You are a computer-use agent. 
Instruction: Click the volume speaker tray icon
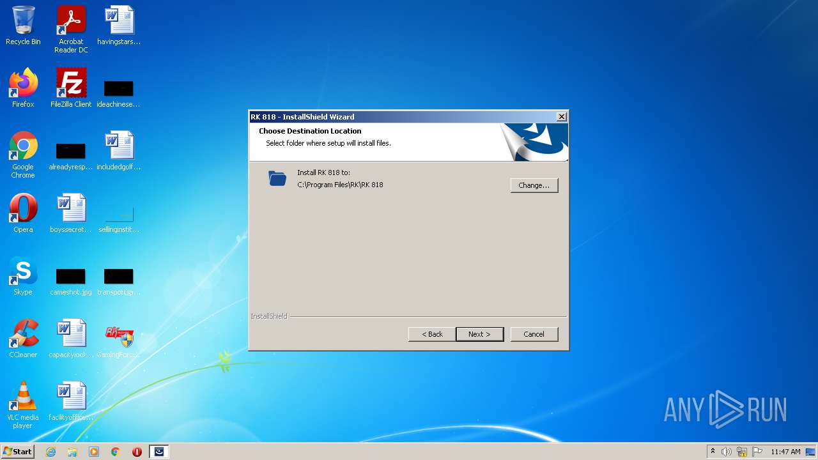727,452
